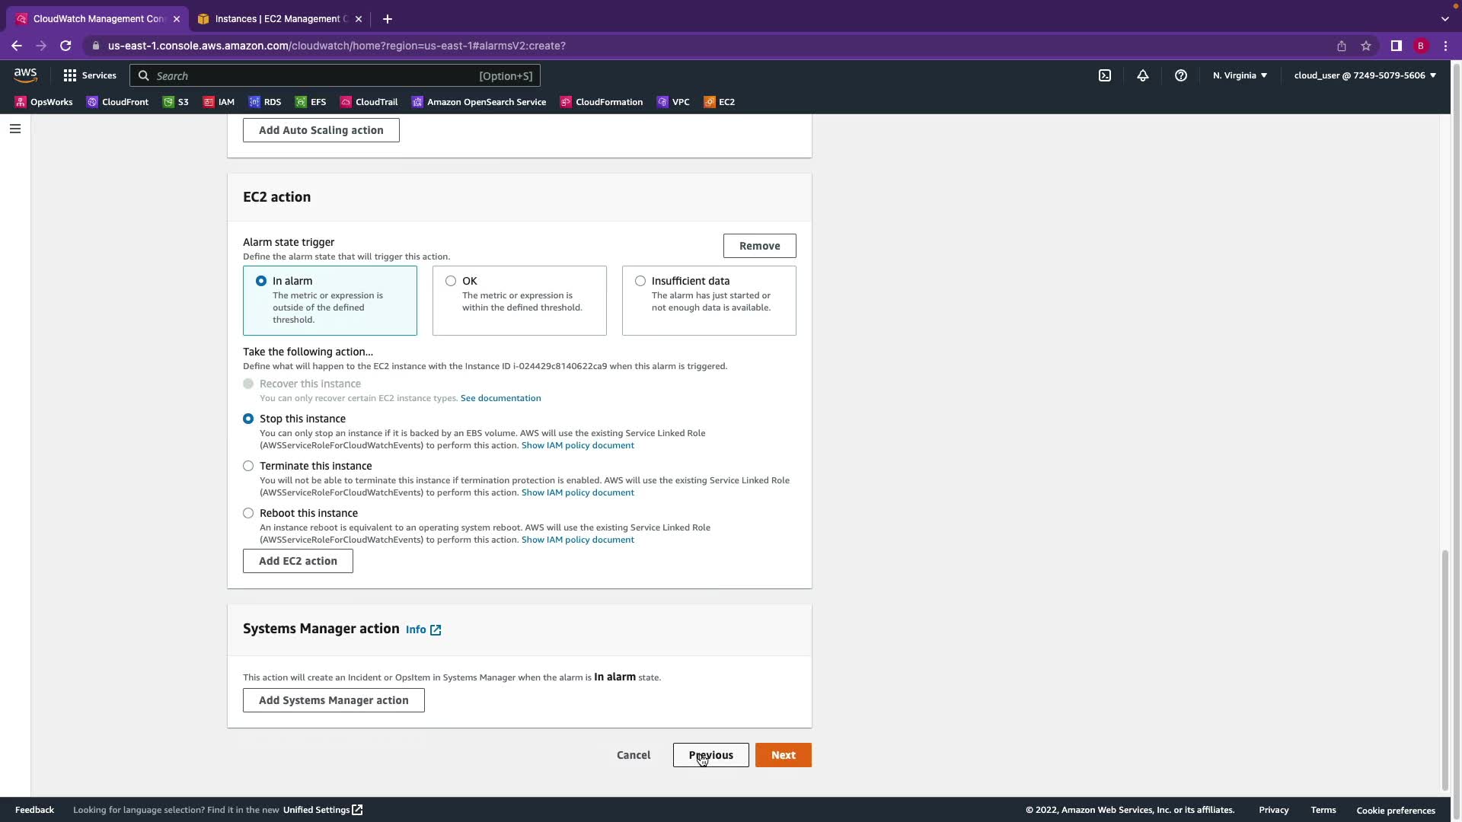The width and height of the screenshot is (1462, 822).
Task: Remove the EC2 action
Action: point(759,246)
